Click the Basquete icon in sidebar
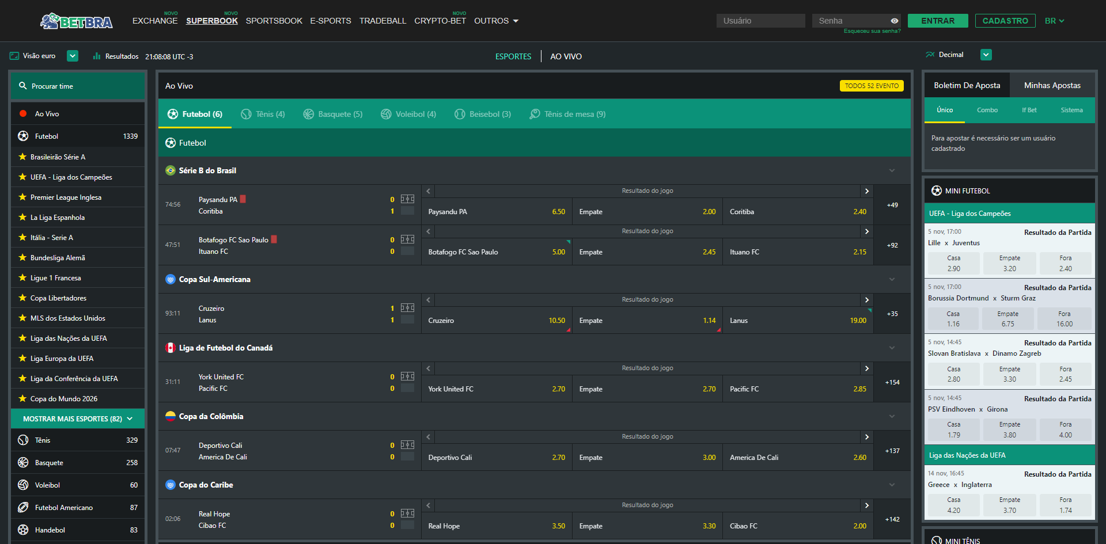 tap(23, 462)
